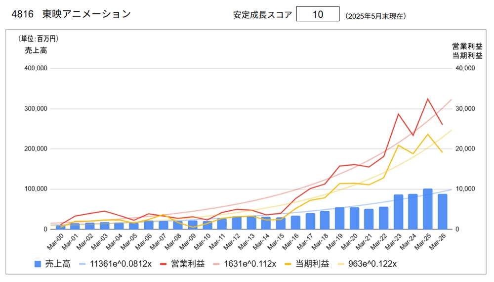Click the Mar-16 sales bar

tap(295, 222)
